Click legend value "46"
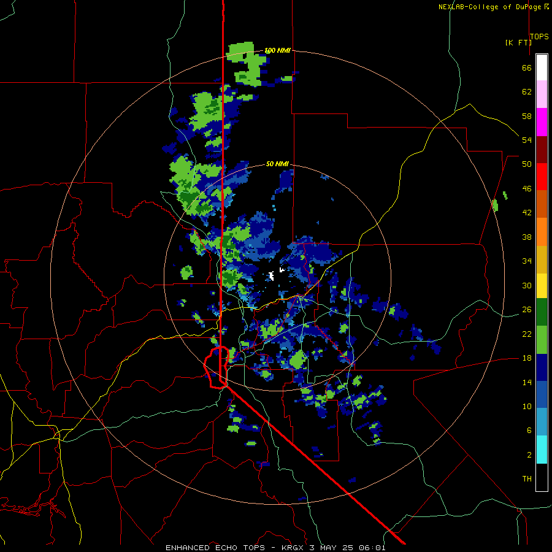Image resolution: width=552 pixels, height=552 pixels. pos(527,189)
